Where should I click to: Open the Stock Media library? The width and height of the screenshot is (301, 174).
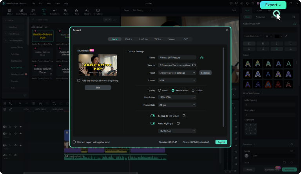tap(21, 12)
